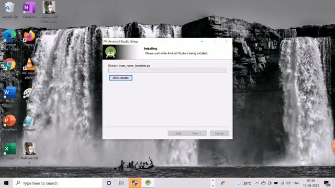Launch Firefox from the desktop

(29, 38)
